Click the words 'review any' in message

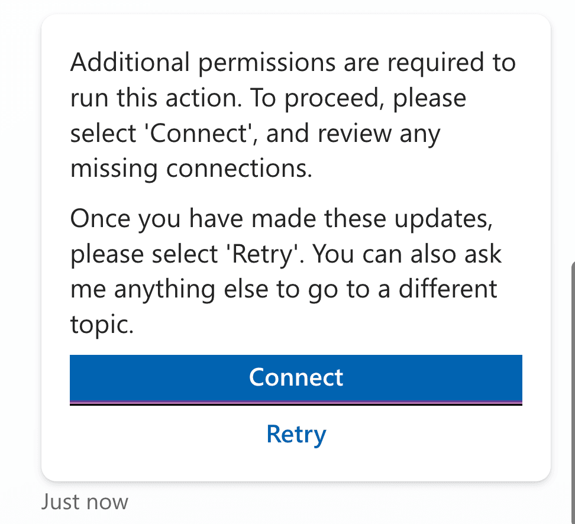(x=379, y=134)
